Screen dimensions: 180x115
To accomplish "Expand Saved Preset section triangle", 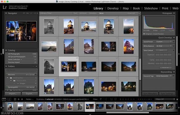I will tap(174, 42).
